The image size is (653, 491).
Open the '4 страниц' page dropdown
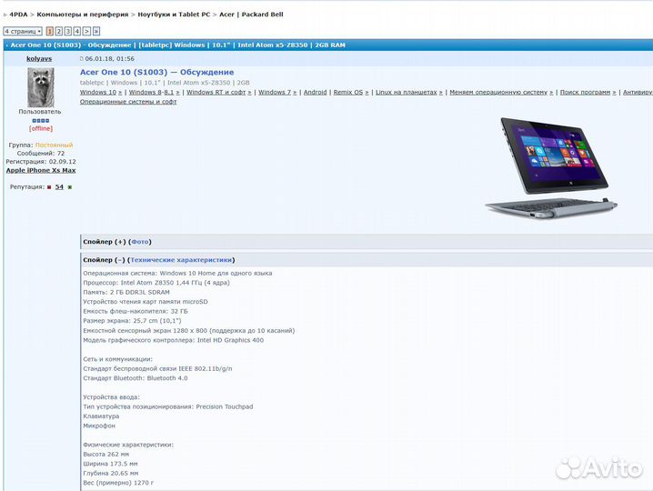23,31
